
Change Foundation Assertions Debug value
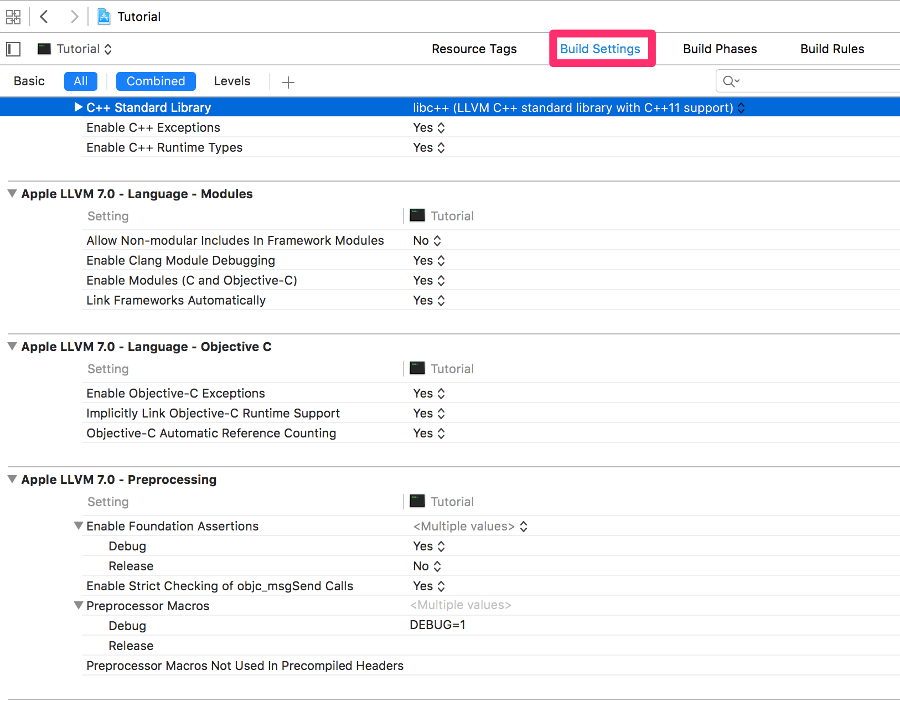(x=429, y=546)
